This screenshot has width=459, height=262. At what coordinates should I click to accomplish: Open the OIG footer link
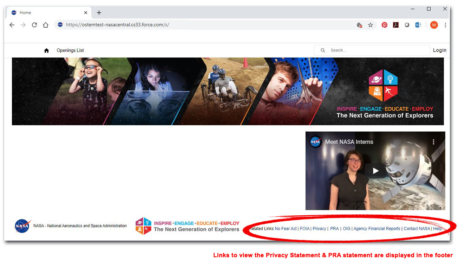click(x=347, y=229)
